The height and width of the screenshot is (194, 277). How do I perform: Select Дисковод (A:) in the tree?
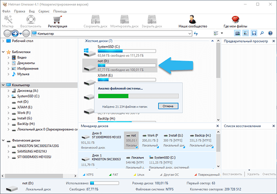click(28, 91)
